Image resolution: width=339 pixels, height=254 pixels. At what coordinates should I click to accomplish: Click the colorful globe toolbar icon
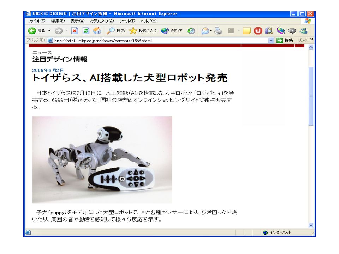click(281, 31)
